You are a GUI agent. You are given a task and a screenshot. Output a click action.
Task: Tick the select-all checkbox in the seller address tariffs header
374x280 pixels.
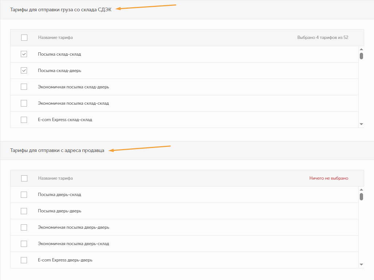point(24,178)
